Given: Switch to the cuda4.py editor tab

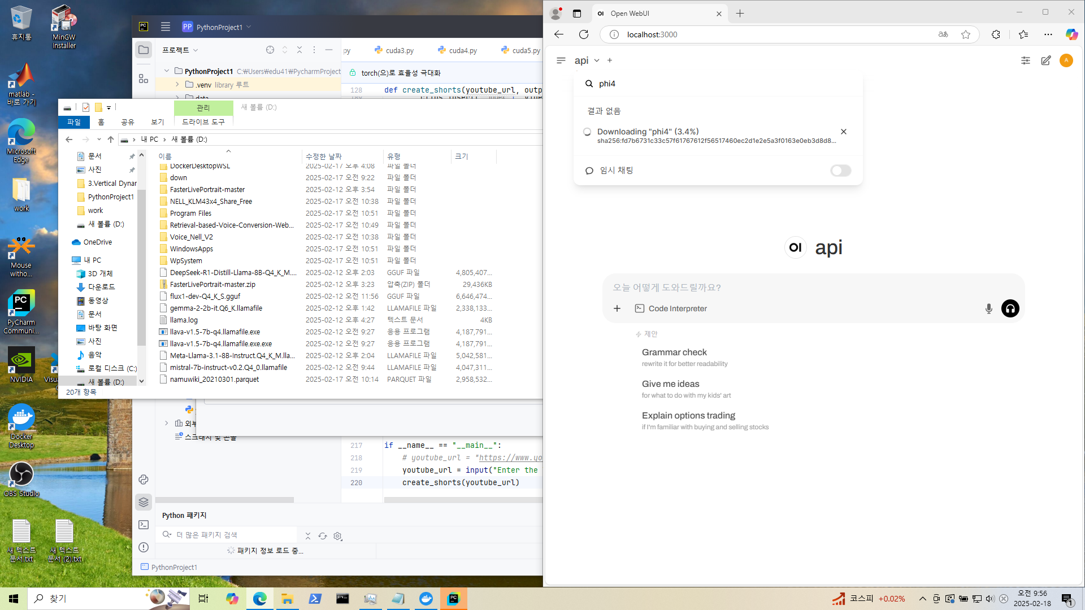Looking at the screenshot, I should click(x=462, y=50).
